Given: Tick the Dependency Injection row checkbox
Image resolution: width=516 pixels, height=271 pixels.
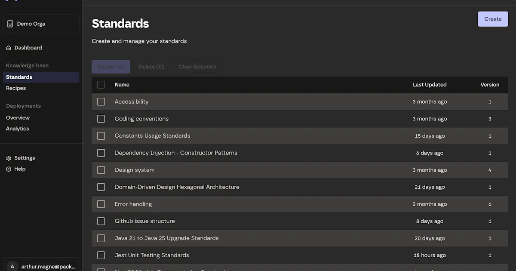Looking at the screenshot, I should pos(101,153).
